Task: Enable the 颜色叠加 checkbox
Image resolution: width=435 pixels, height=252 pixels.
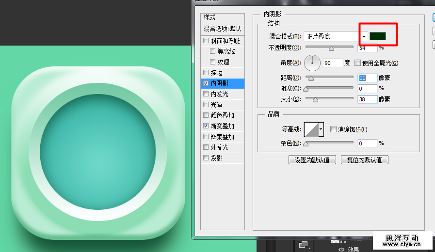Action: coord(206,115)
